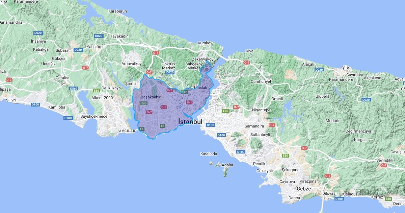This screenshot has width=405, height=213.
Task: Click the Pendik district label
Action: 259,164
